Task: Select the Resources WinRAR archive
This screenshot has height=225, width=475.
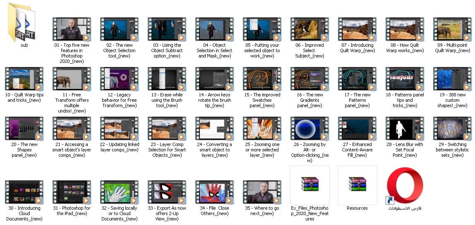Action: tap(357, 185)
